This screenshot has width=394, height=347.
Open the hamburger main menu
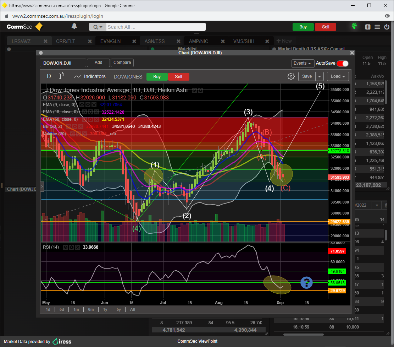point(377,27)
